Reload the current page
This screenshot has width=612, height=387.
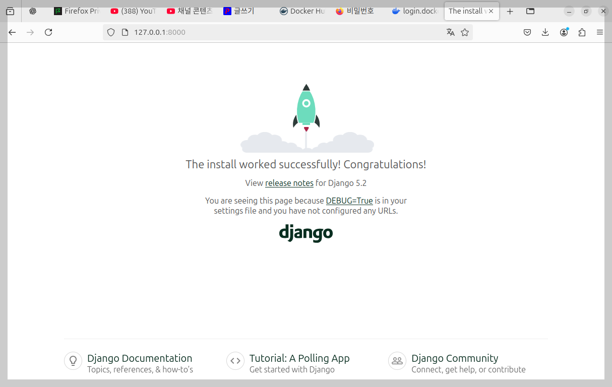coord(48,32)
